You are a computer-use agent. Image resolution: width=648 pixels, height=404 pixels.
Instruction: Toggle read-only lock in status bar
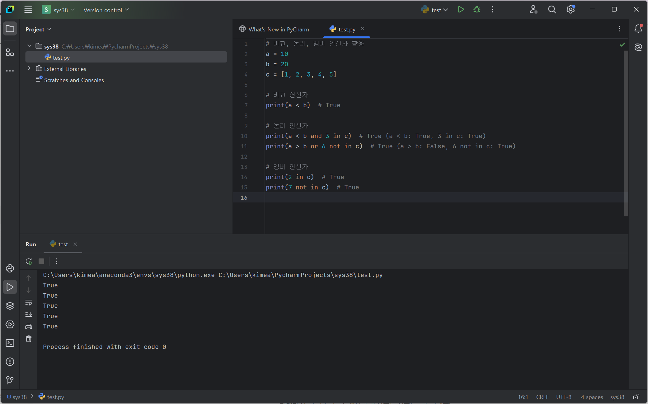click(636, 397)
